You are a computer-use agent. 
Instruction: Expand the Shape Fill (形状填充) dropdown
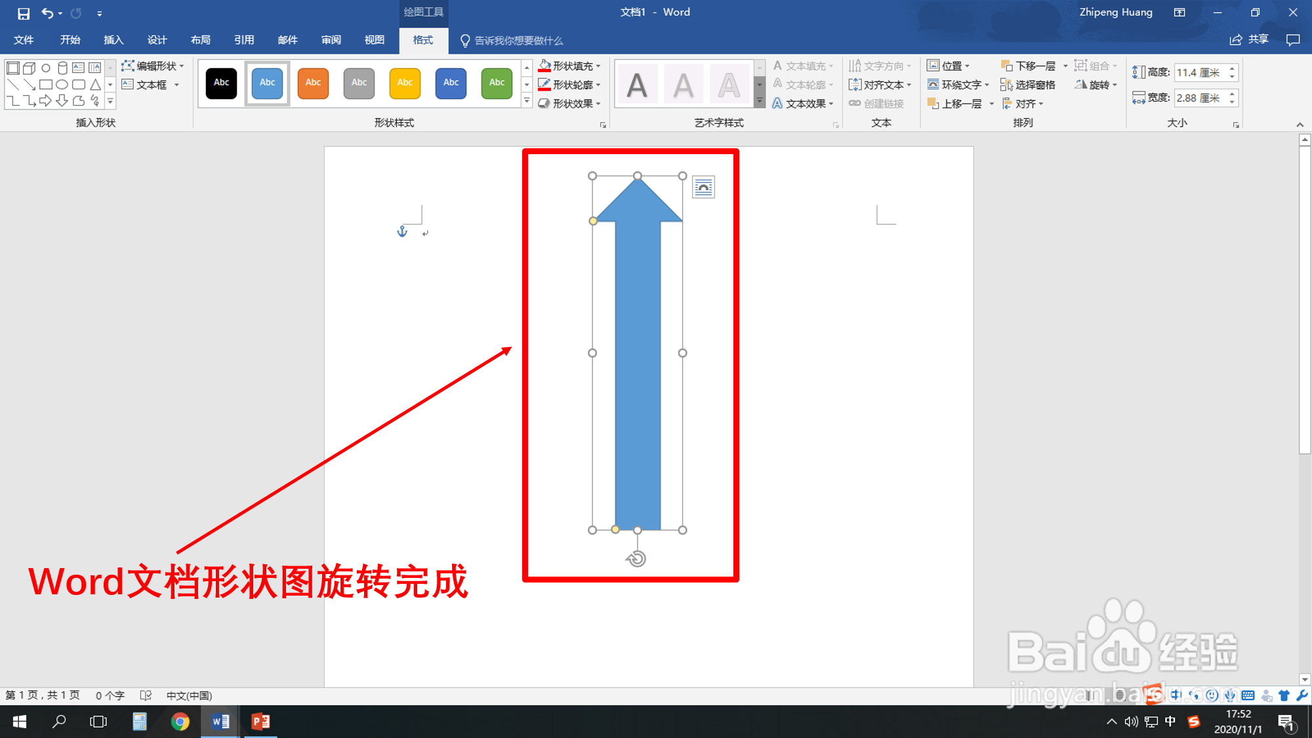tap(598, 66)
